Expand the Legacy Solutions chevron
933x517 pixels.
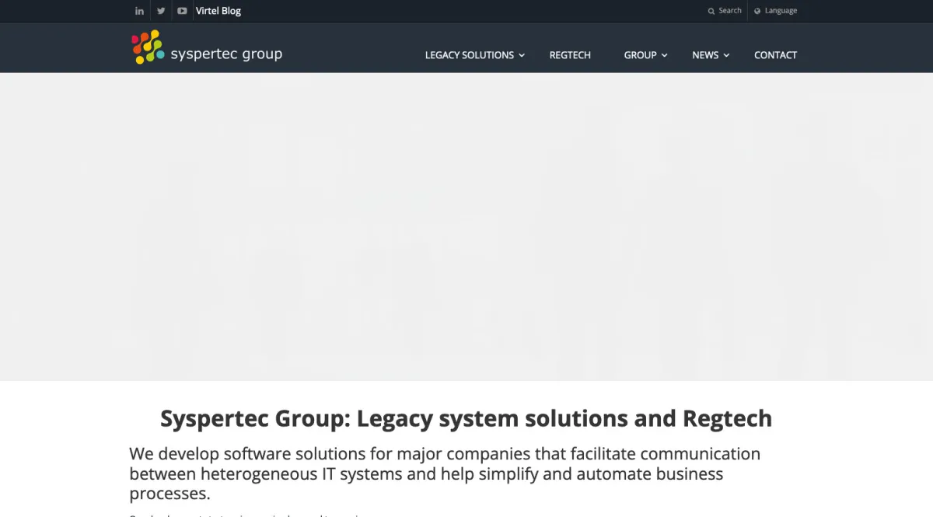point(522,55)
